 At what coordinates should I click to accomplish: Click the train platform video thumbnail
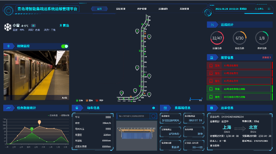point(36,75)
